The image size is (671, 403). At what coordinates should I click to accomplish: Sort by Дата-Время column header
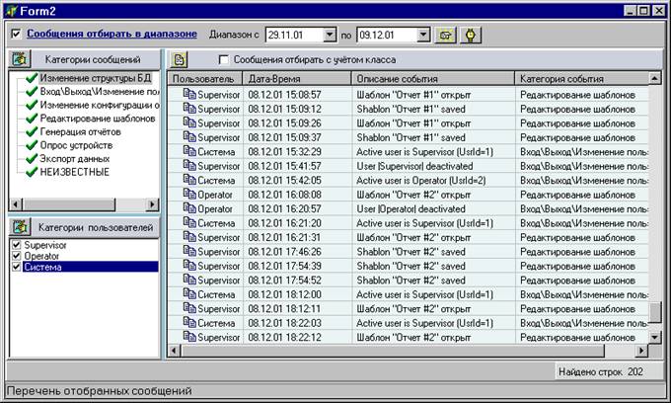297,79
